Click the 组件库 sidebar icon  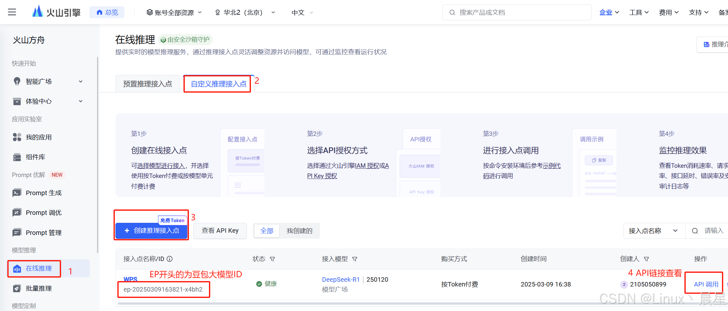[17, 157]
